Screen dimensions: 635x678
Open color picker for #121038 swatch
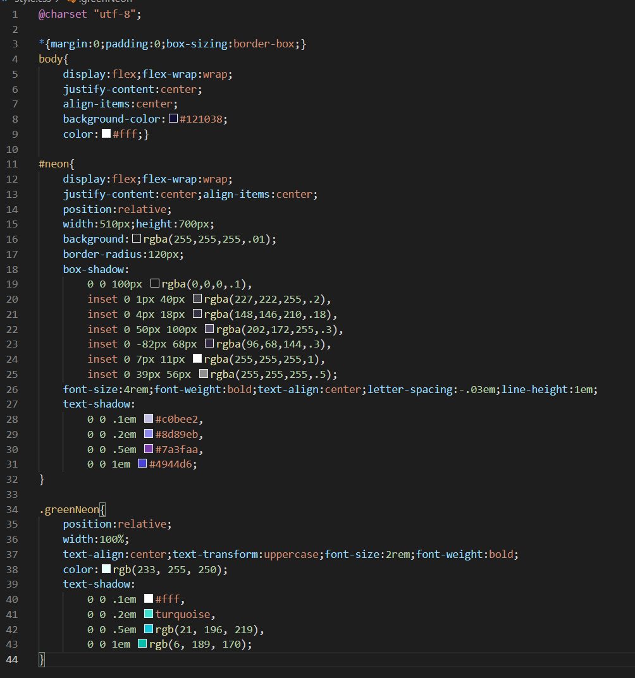173,119
